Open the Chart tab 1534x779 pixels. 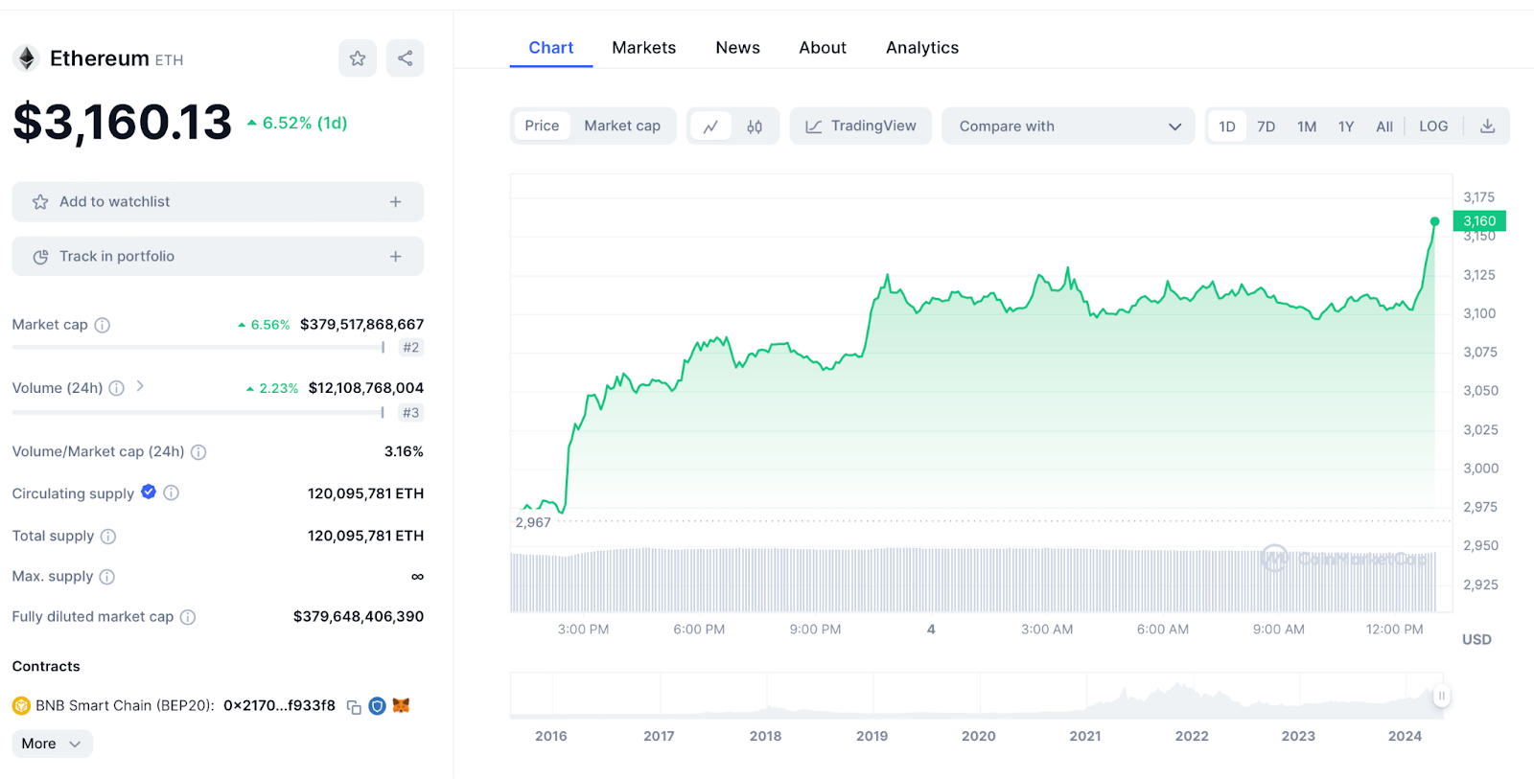click(551, 48)
